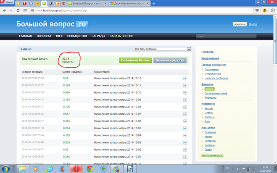Click the browser address bar

[141, 10]
